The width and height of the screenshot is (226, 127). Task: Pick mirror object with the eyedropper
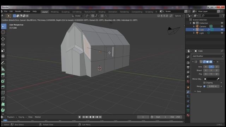pos(218,79)
